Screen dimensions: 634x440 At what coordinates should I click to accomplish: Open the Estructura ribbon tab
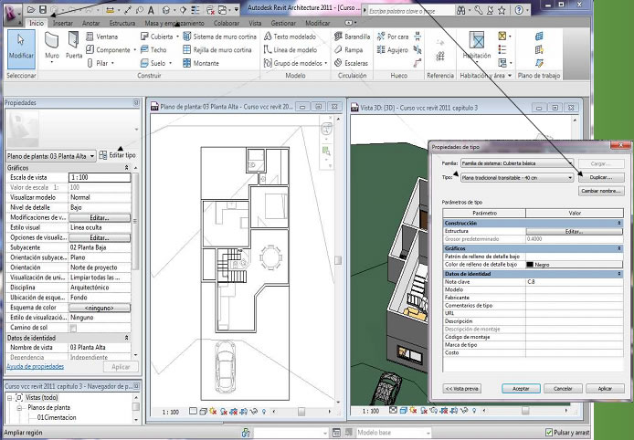coord(122,22)
